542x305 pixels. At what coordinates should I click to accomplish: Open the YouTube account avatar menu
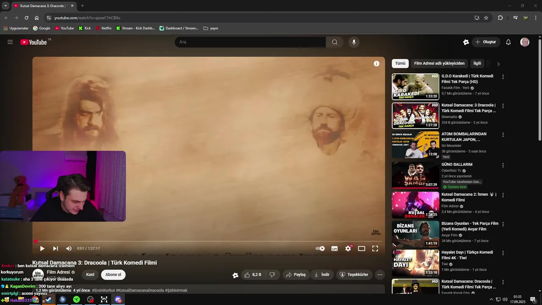click(x=525, y=42)
